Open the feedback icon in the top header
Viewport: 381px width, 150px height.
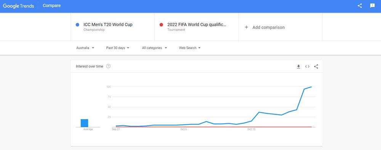(372, 6)
